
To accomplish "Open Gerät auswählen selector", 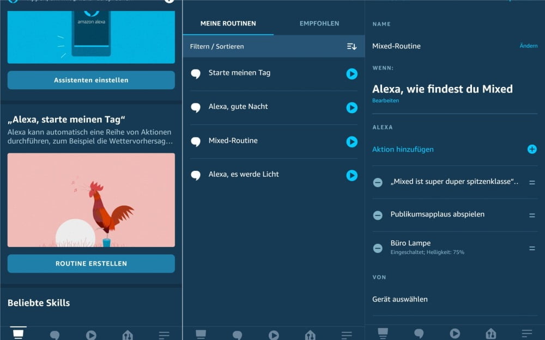I will click(x=401, y=299).
